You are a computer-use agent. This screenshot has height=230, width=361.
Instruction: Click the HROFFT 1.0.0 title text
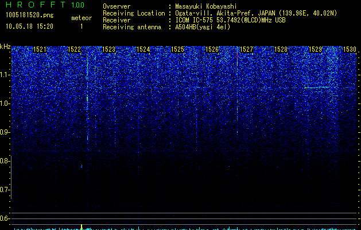point(45,5)
